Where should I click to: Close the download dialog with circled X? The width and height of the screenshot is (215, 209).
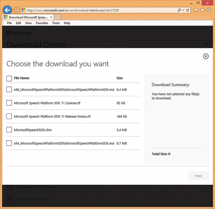pyautogui.click(x=206, y=56)
